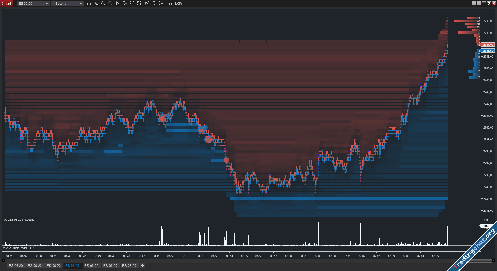
Task: Open the Strategies line-graph icon
Action: point(147,3)
